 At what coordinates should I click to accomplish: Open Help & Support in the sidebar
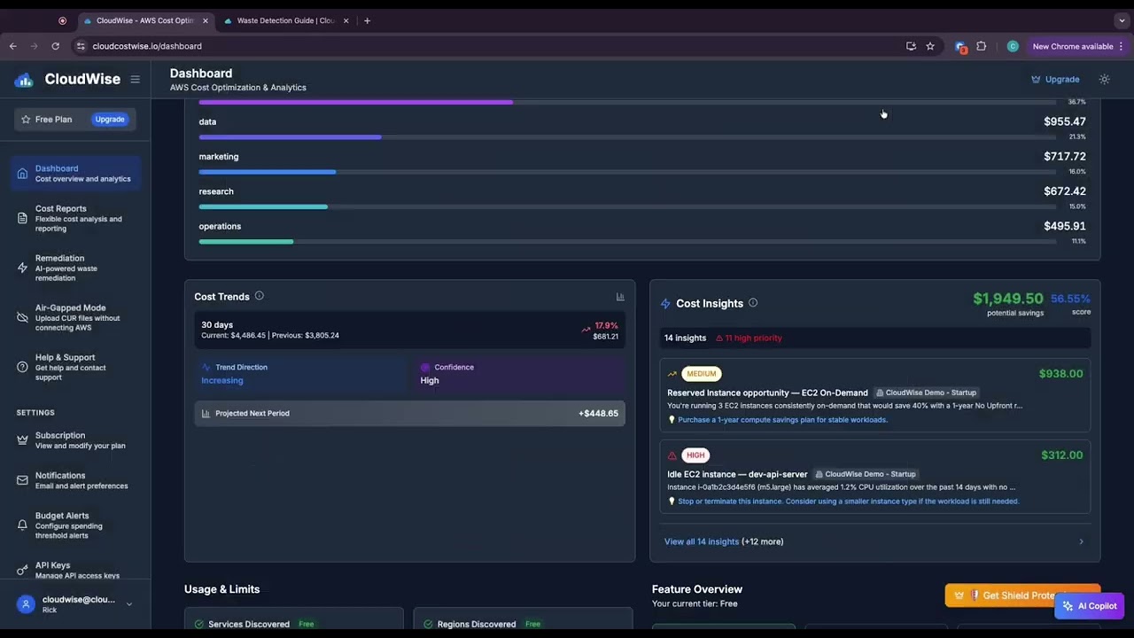click(x=75, y=367)
